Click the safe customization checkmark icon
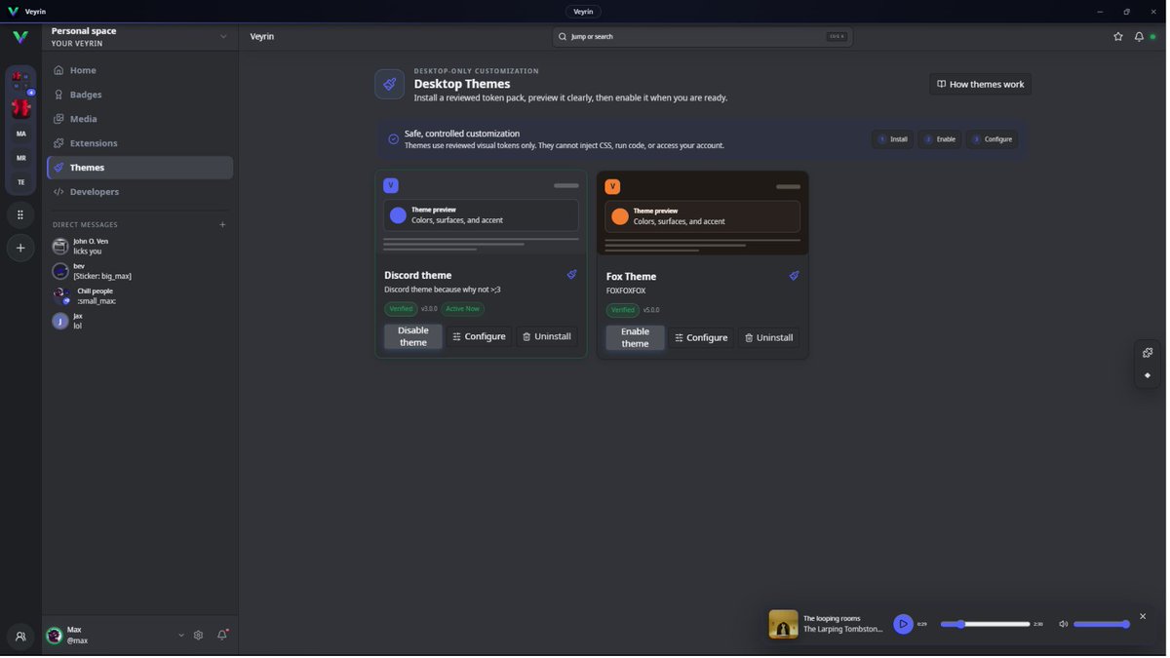The width and height of the screenshot is (1170, 658). tap(394, 139)
